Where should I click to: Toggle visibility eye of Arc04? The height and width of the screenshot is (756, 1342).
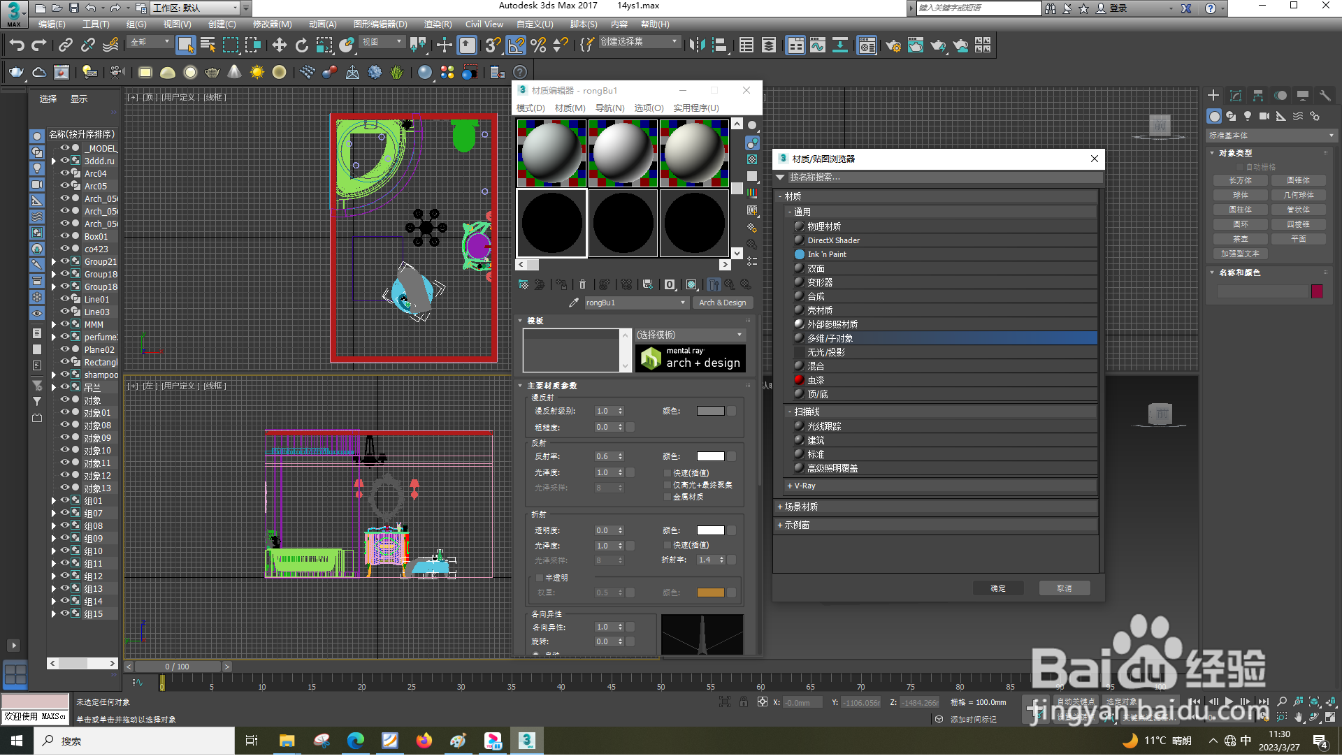pos(64,173)
